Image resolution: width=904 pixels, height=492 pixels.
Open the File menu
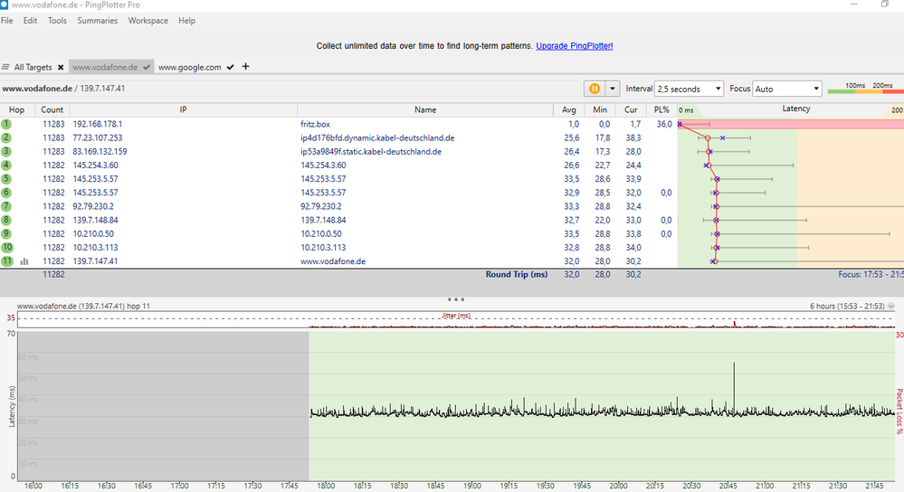pyautogui.click(x=7, y=20)
